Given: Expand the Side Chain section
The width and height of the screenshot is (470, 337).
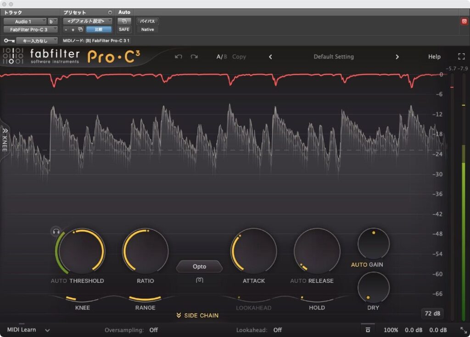Looking at the screenshot, I should [x=197, y=315].
